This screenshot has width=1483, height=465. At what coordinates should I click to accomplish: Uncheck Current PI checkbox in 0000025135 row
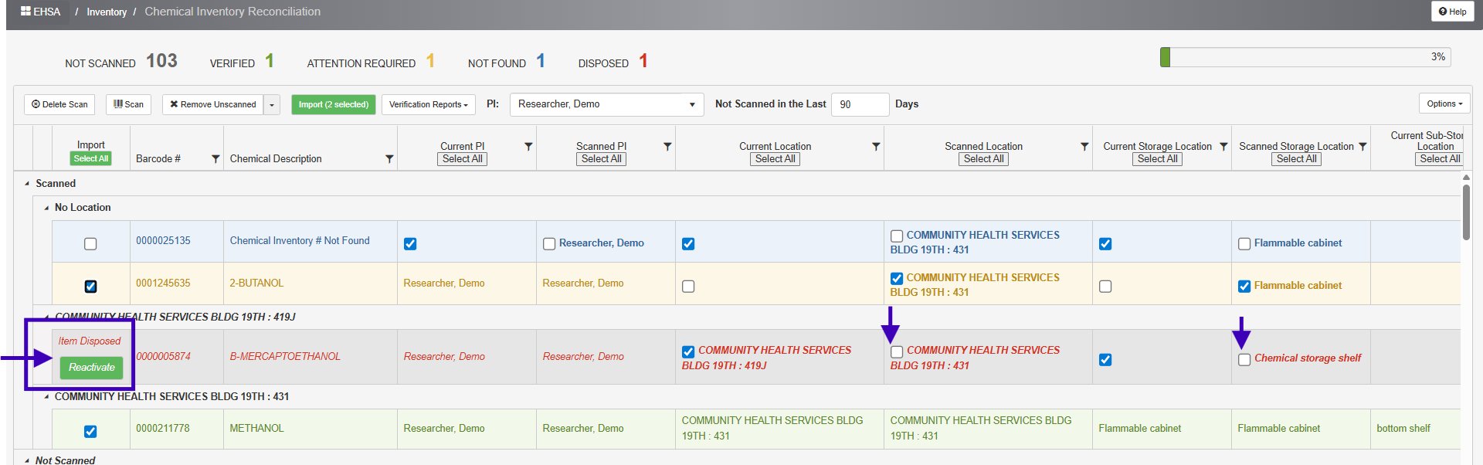pos(410,244)
